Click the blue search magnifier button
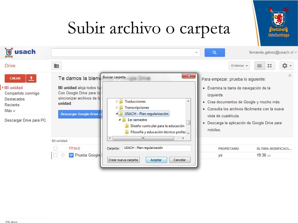Viewport: 298px width, 223px height. [214, 53]
